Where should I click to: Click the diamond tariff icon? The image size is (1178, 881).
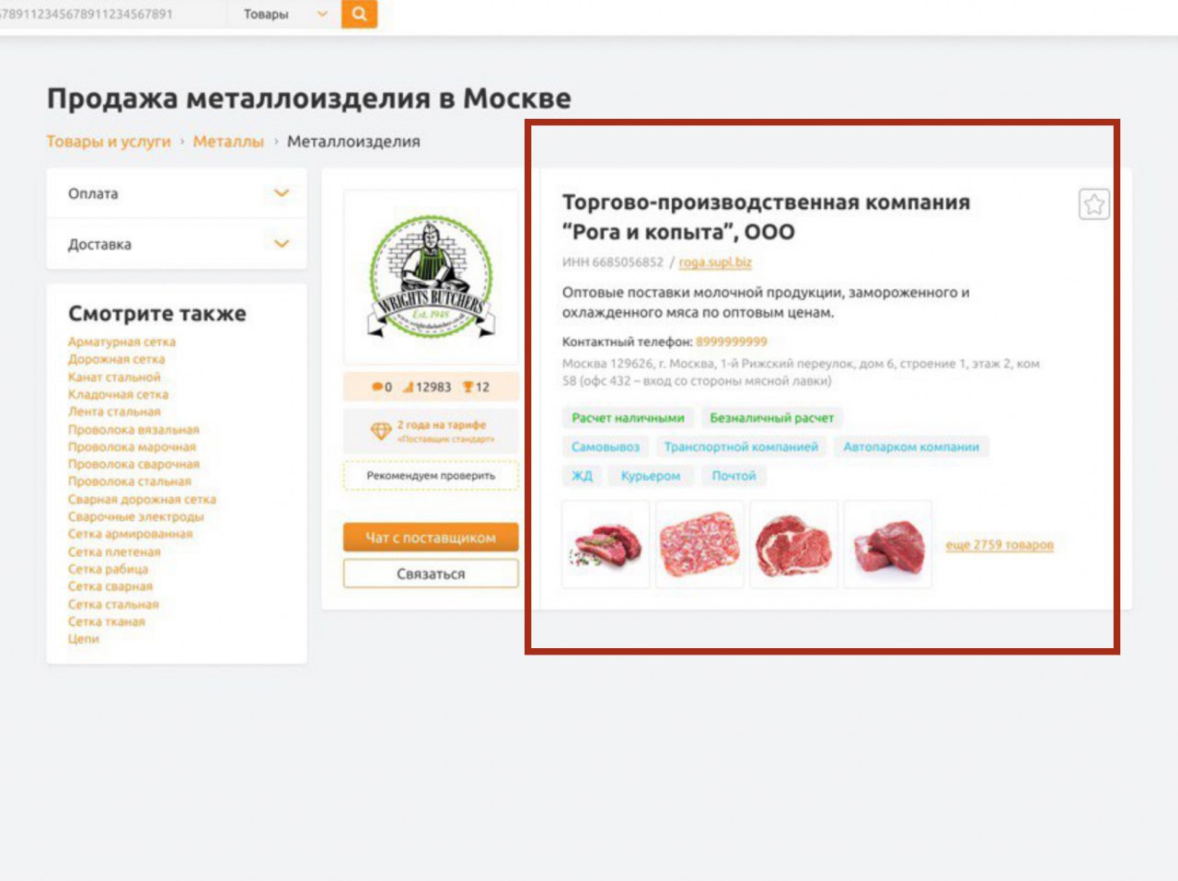point(381,431)
